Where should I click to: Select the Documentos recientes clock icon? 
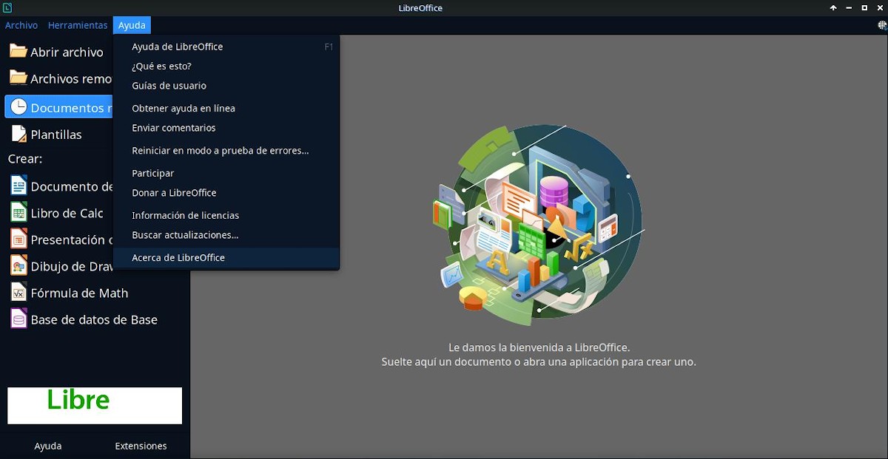[18, 107]
